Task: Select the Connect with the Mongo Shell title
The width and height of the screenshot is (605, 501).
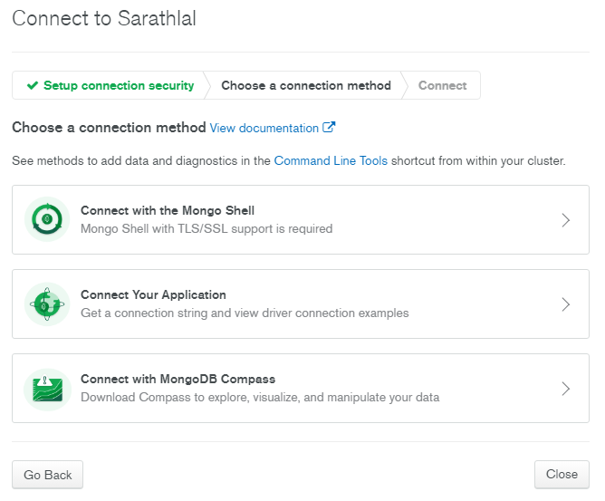Action: coord(168,210)
